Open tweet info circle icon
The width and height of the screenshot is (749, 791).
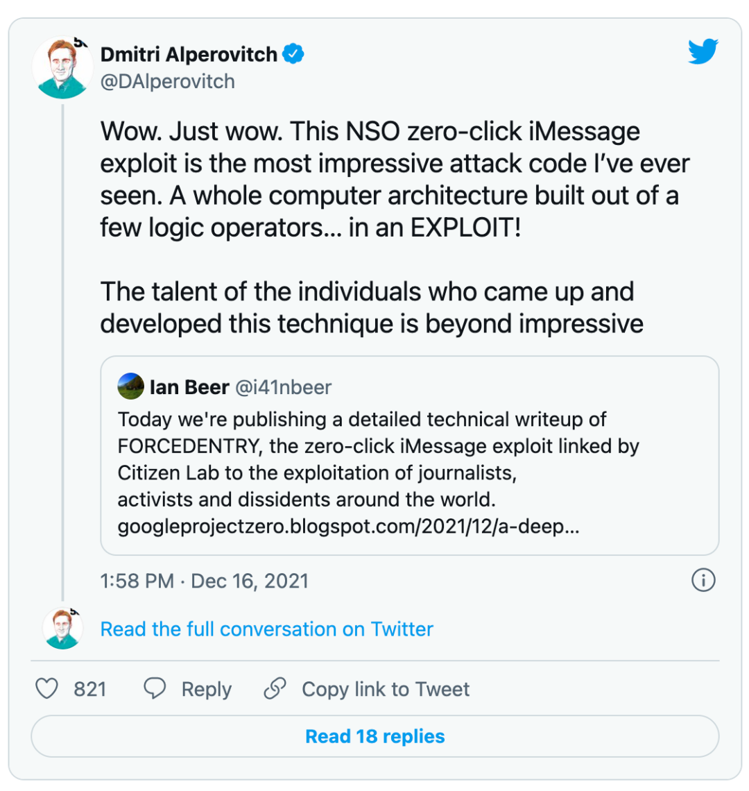coord(703,580)
